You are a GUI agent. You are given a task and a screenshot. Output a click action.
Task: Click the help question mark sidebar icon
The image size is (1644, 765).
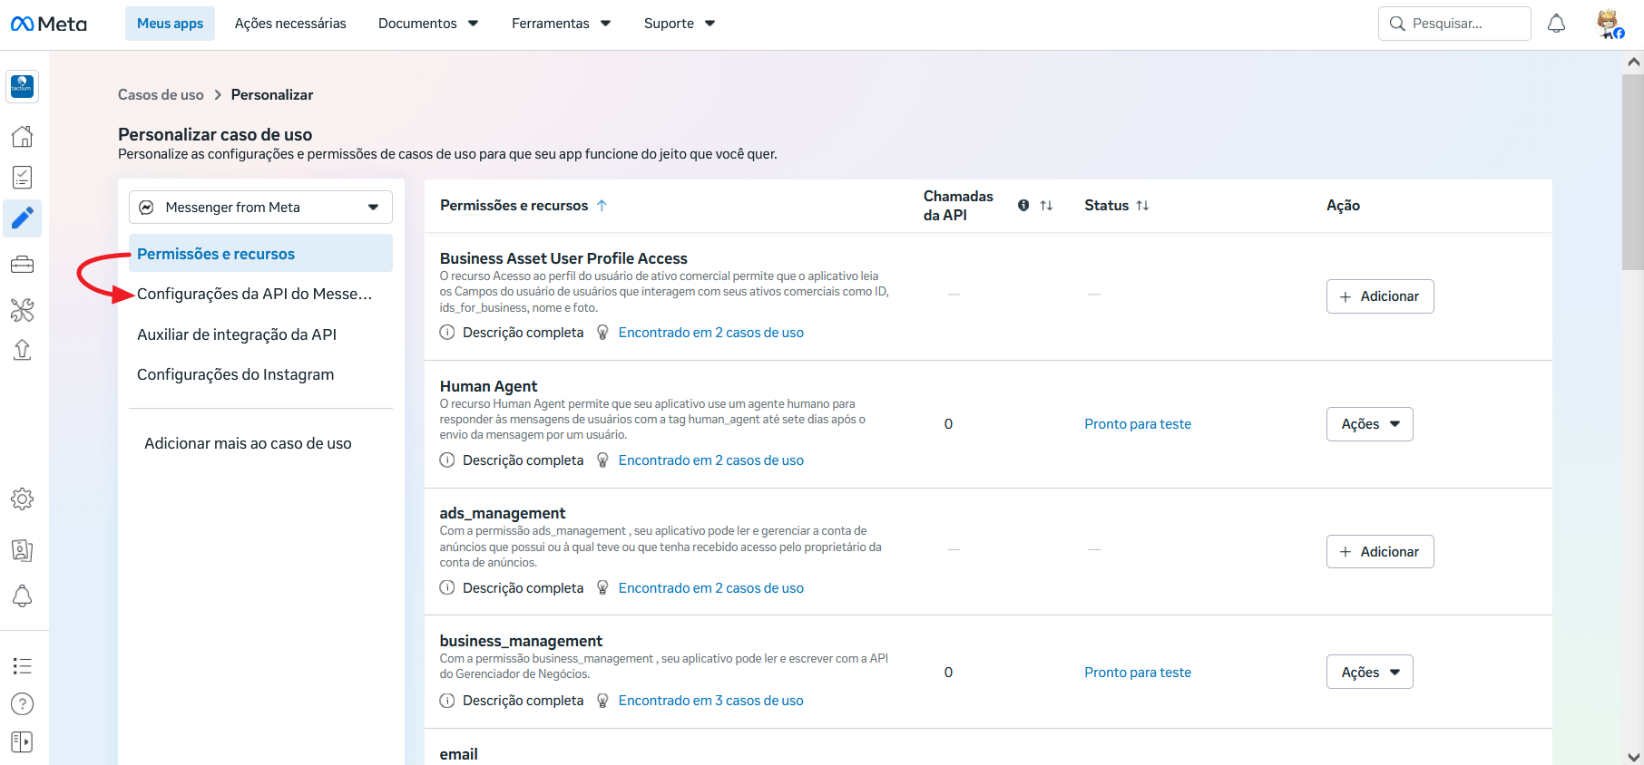coord(23,704)
